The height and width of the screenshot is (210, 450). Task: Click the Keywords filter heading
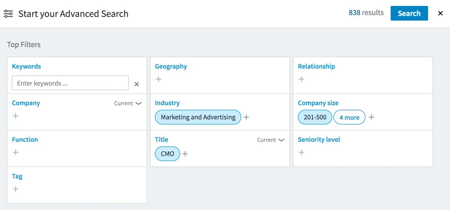[x=26, y=66]
